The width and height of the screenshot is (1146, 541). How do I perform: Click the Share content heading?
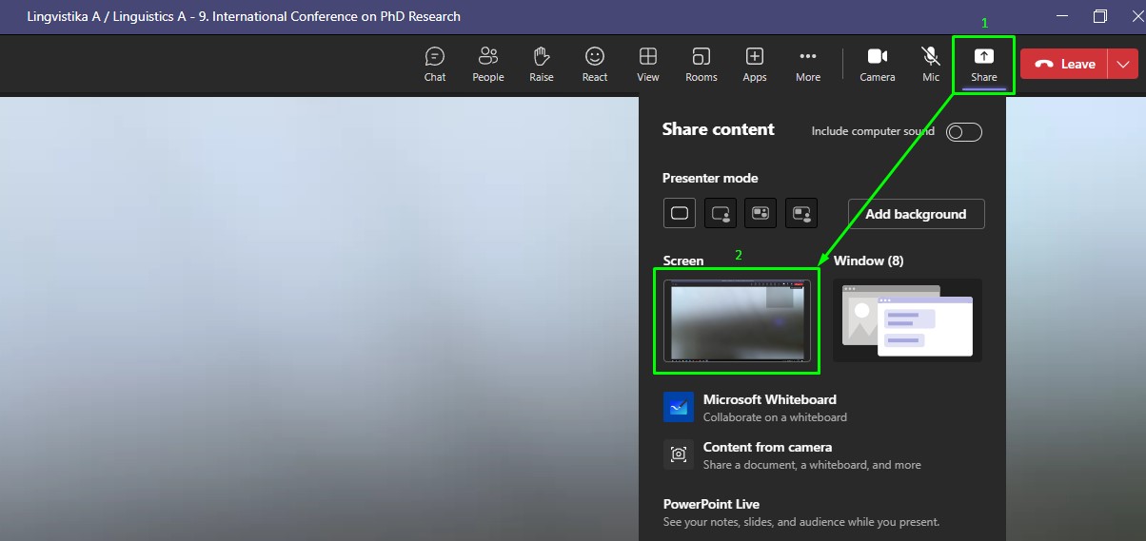pyautogui.click(x=719, y=129)
